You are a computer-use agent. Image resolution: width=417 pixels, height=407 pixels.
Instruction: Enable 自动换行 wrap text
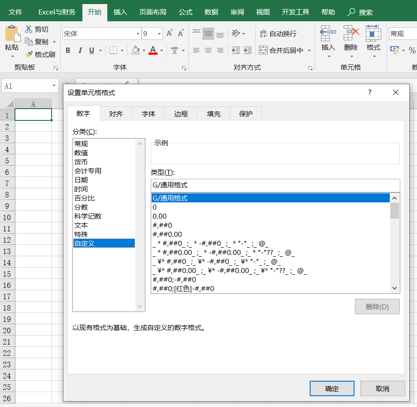click(278, 34)
